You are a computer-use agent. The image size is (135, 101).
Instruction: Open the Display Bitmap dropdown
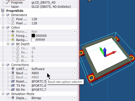click(75, 98)
